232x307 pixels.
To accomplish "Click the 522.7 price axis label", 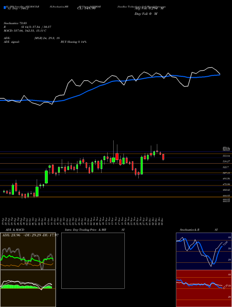I will (x=226, y=167).
